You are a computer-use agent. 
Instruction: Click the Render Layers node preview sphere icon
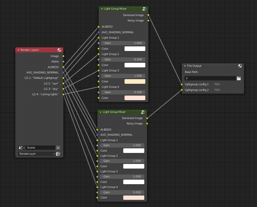59,50
